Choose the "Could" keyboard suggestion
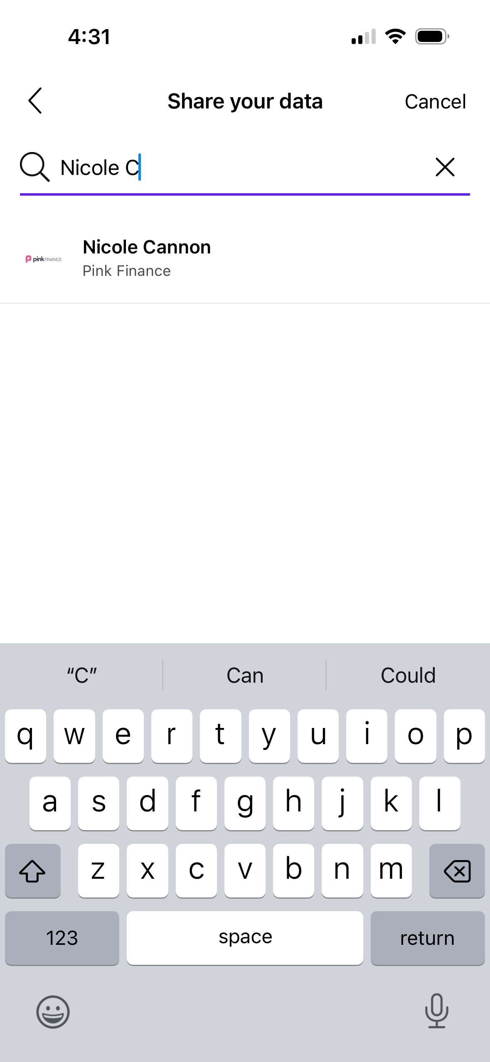 tap(408, 675)
